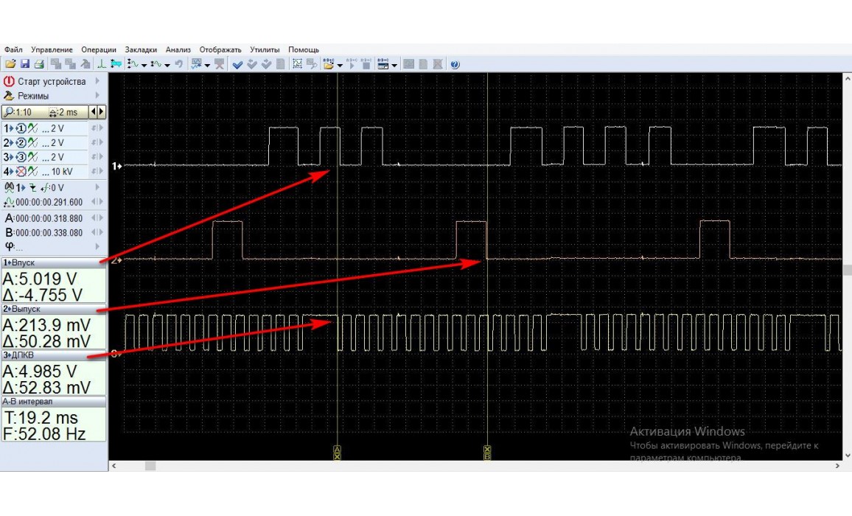Viewport: 852px width, 516px height.
Task: Click the Старт устройства button
Action: [x=52, y=82]
